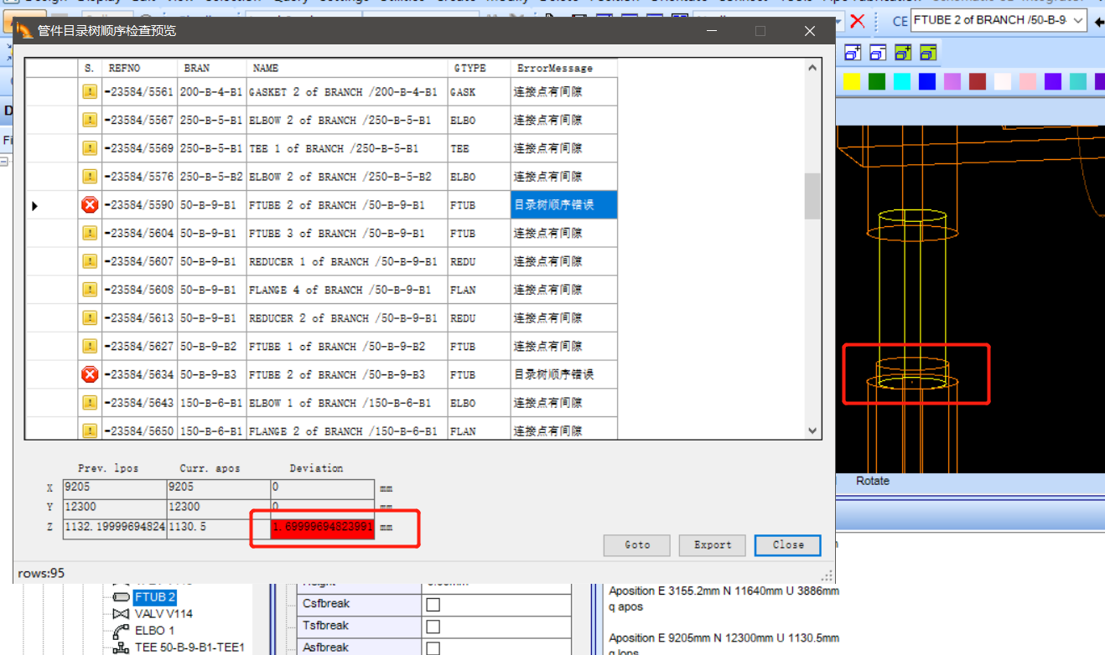Screen dimensions: 1105x655
Task: Select the yellow color swatch
Action: (x=852, y=81)
